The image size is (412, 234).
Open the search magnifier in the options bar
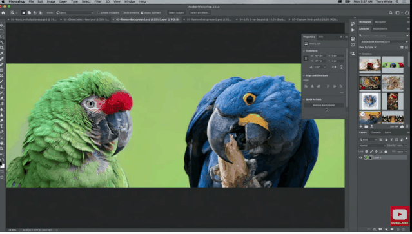[x=391, y=13]
